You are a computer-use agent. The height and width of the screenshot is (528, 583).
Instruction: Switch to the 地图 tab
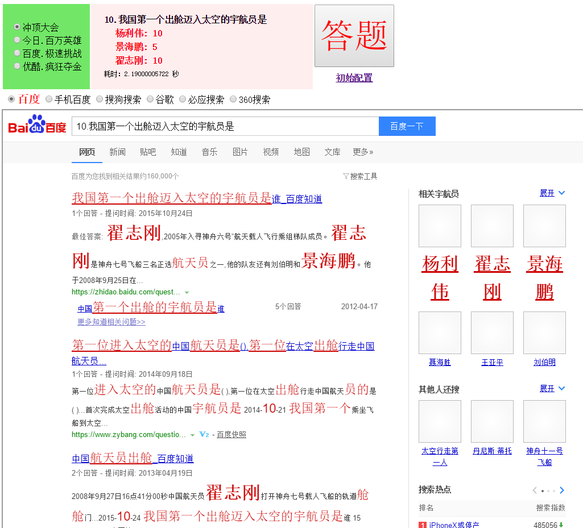[301, 152]
